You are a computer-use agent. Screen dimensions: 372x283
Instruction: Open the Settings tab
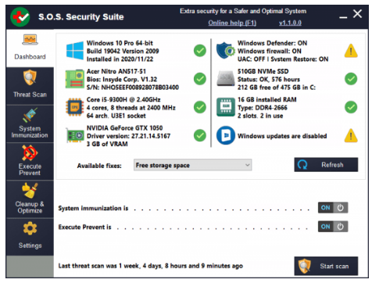tap(30, 237)
